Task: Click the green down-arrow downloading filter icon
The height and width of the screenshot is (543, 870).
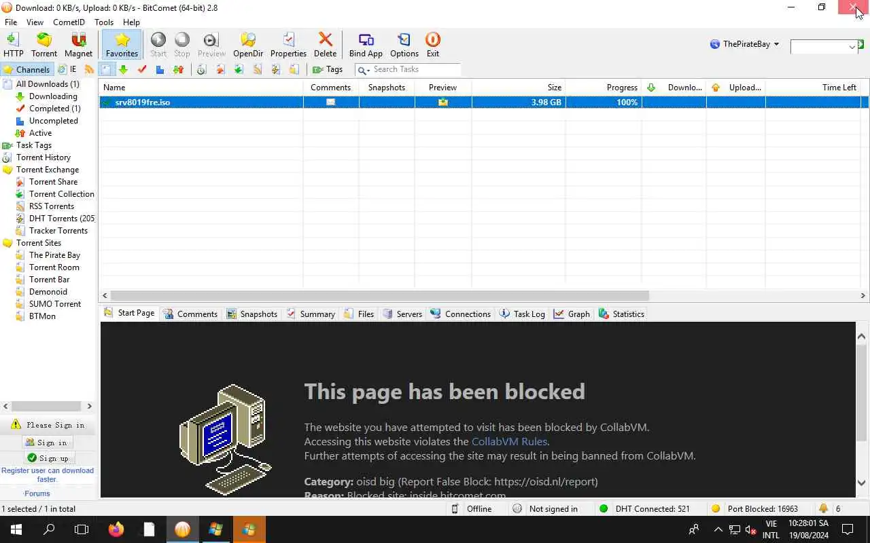Action: coord(123,69)
